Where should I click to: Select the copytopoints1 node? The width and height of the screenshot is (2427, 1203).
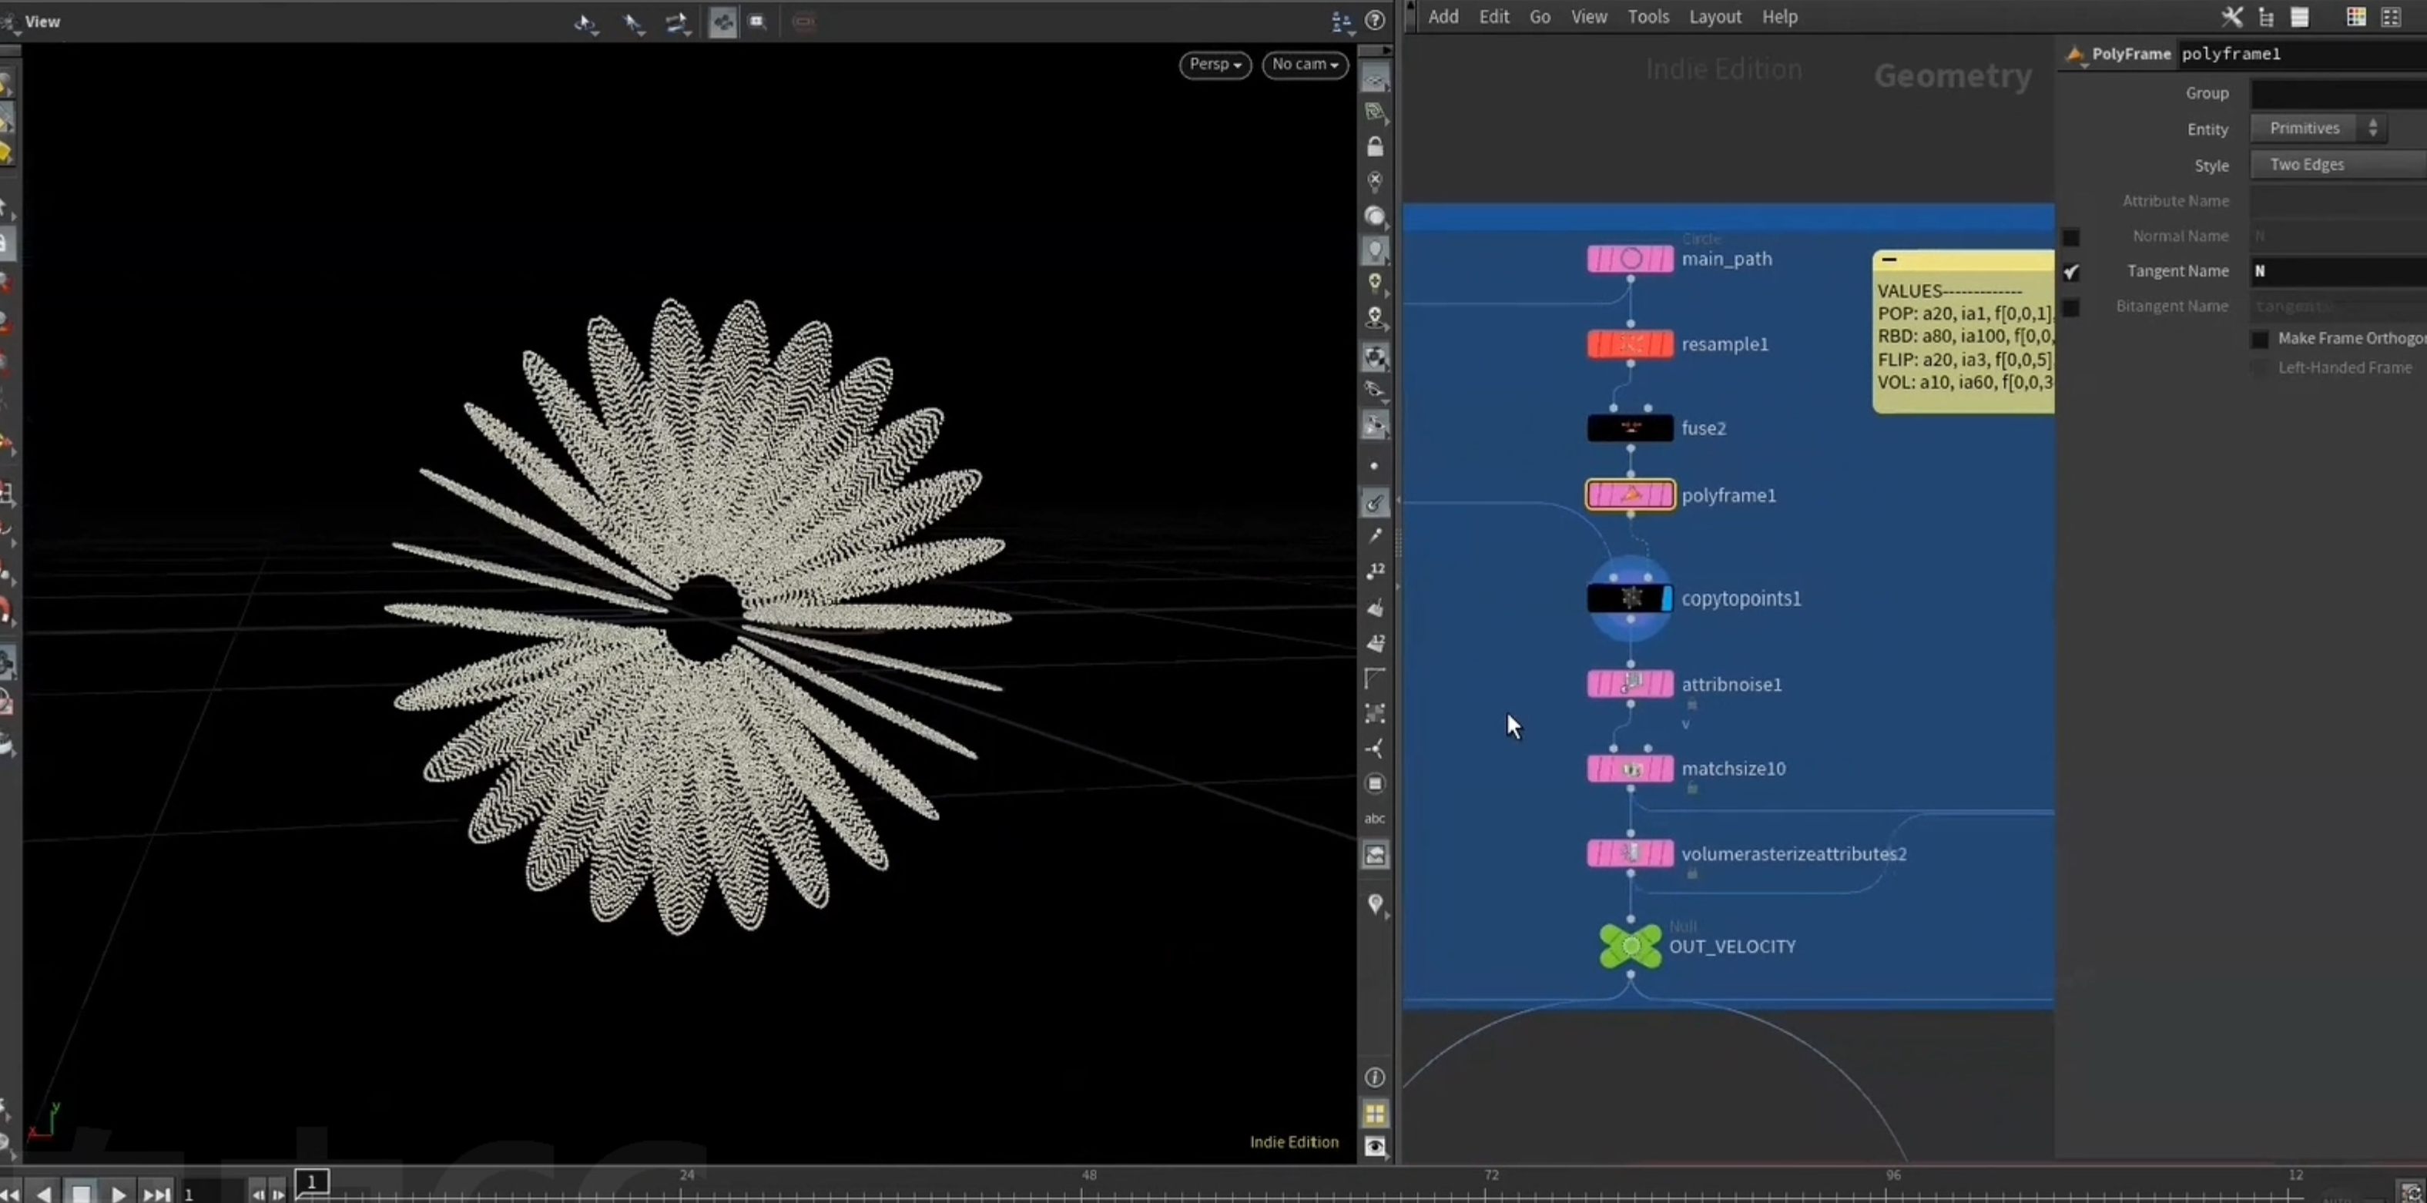pos(1629,597)
